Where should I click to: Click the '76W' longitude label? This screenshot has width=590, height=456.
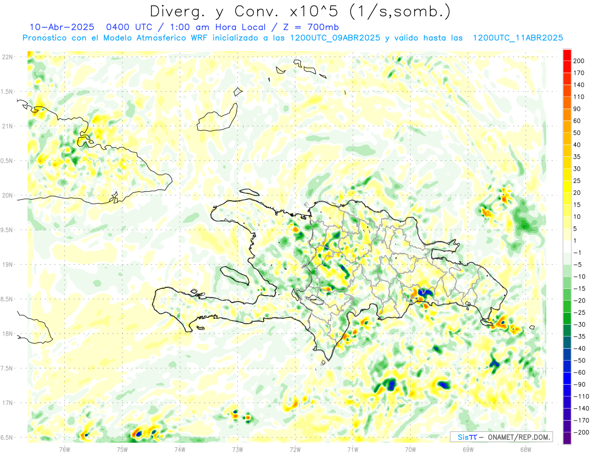64,449
